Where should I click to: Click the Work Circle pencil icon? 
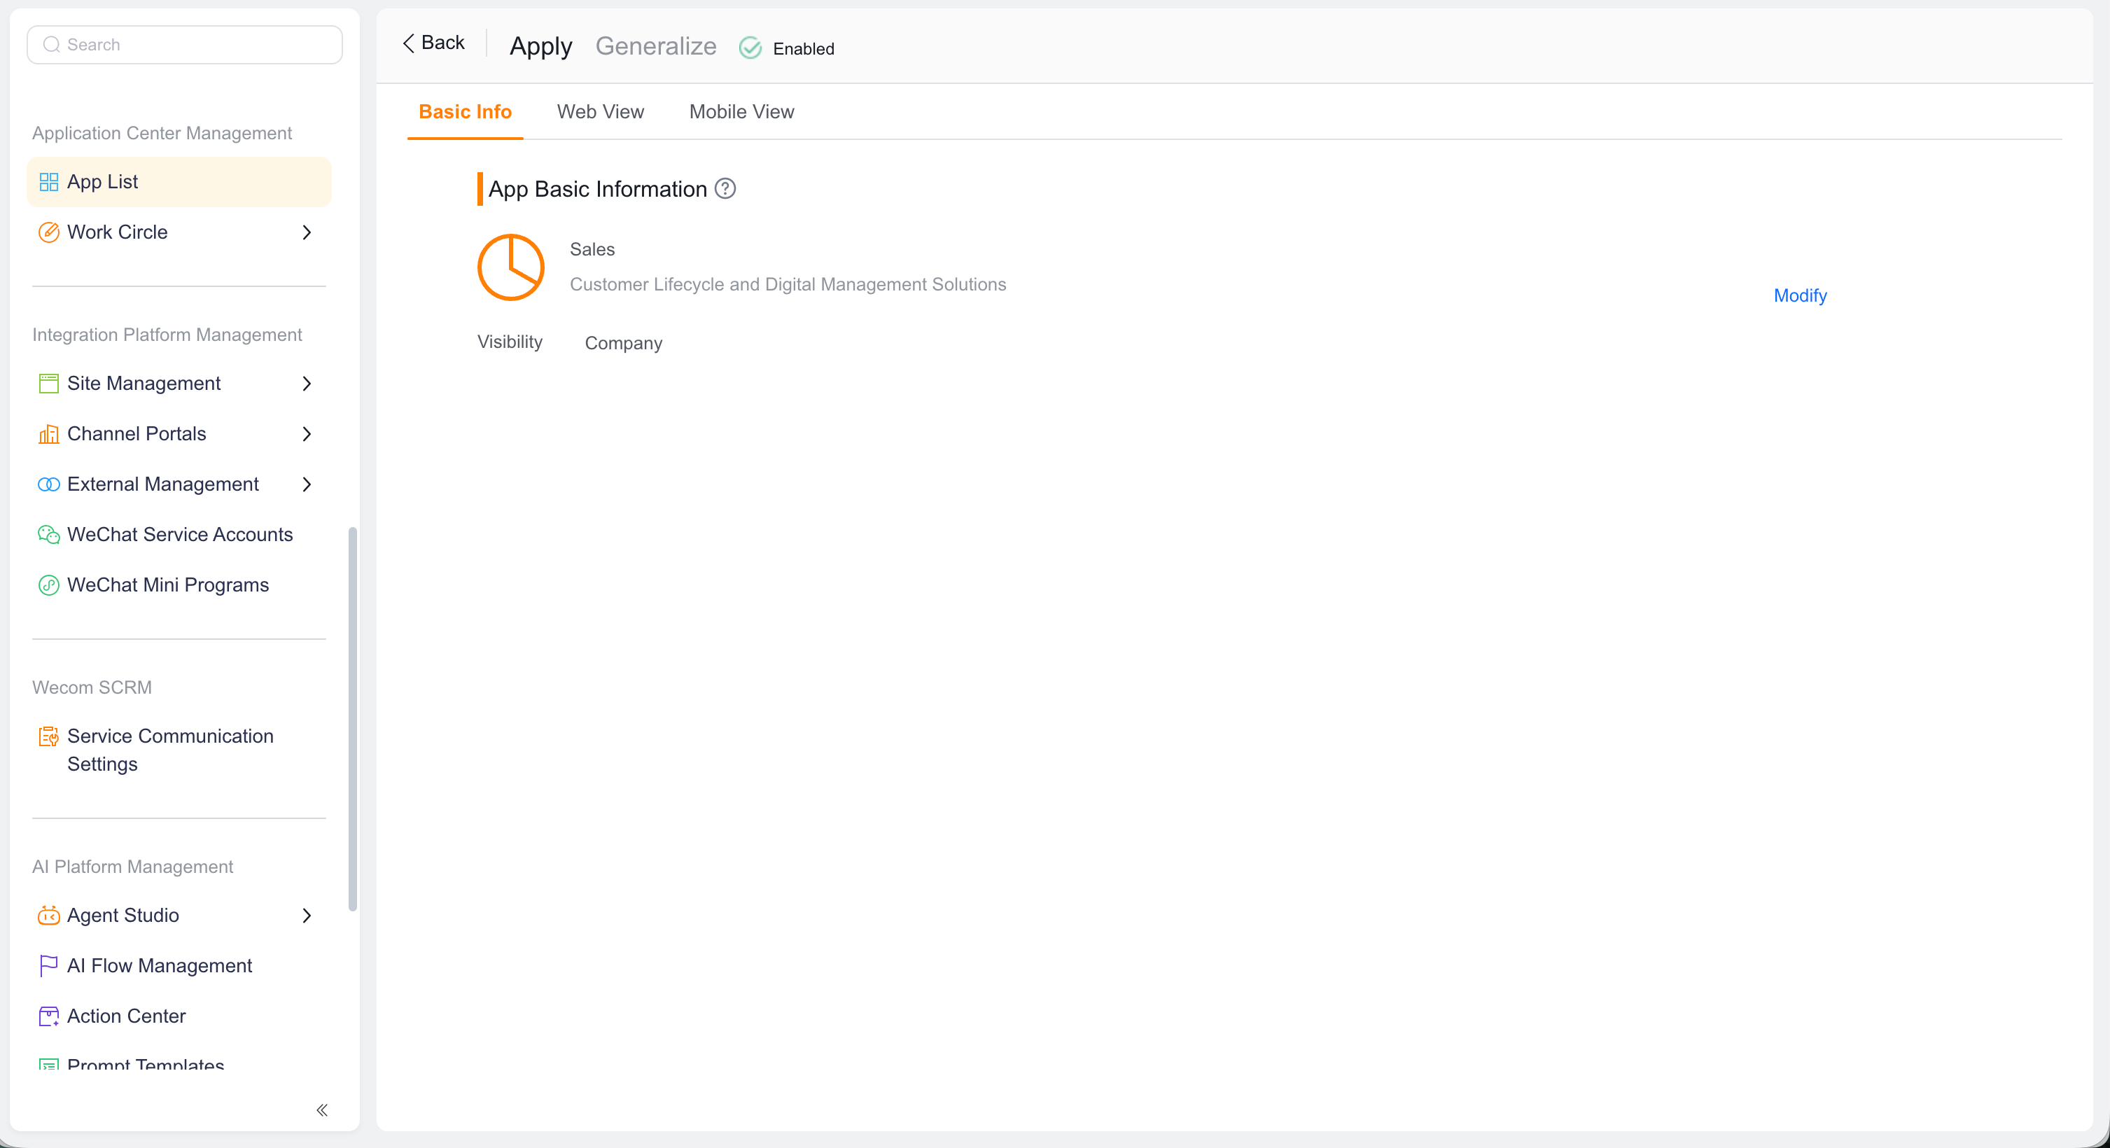click(x=49, y=232)
